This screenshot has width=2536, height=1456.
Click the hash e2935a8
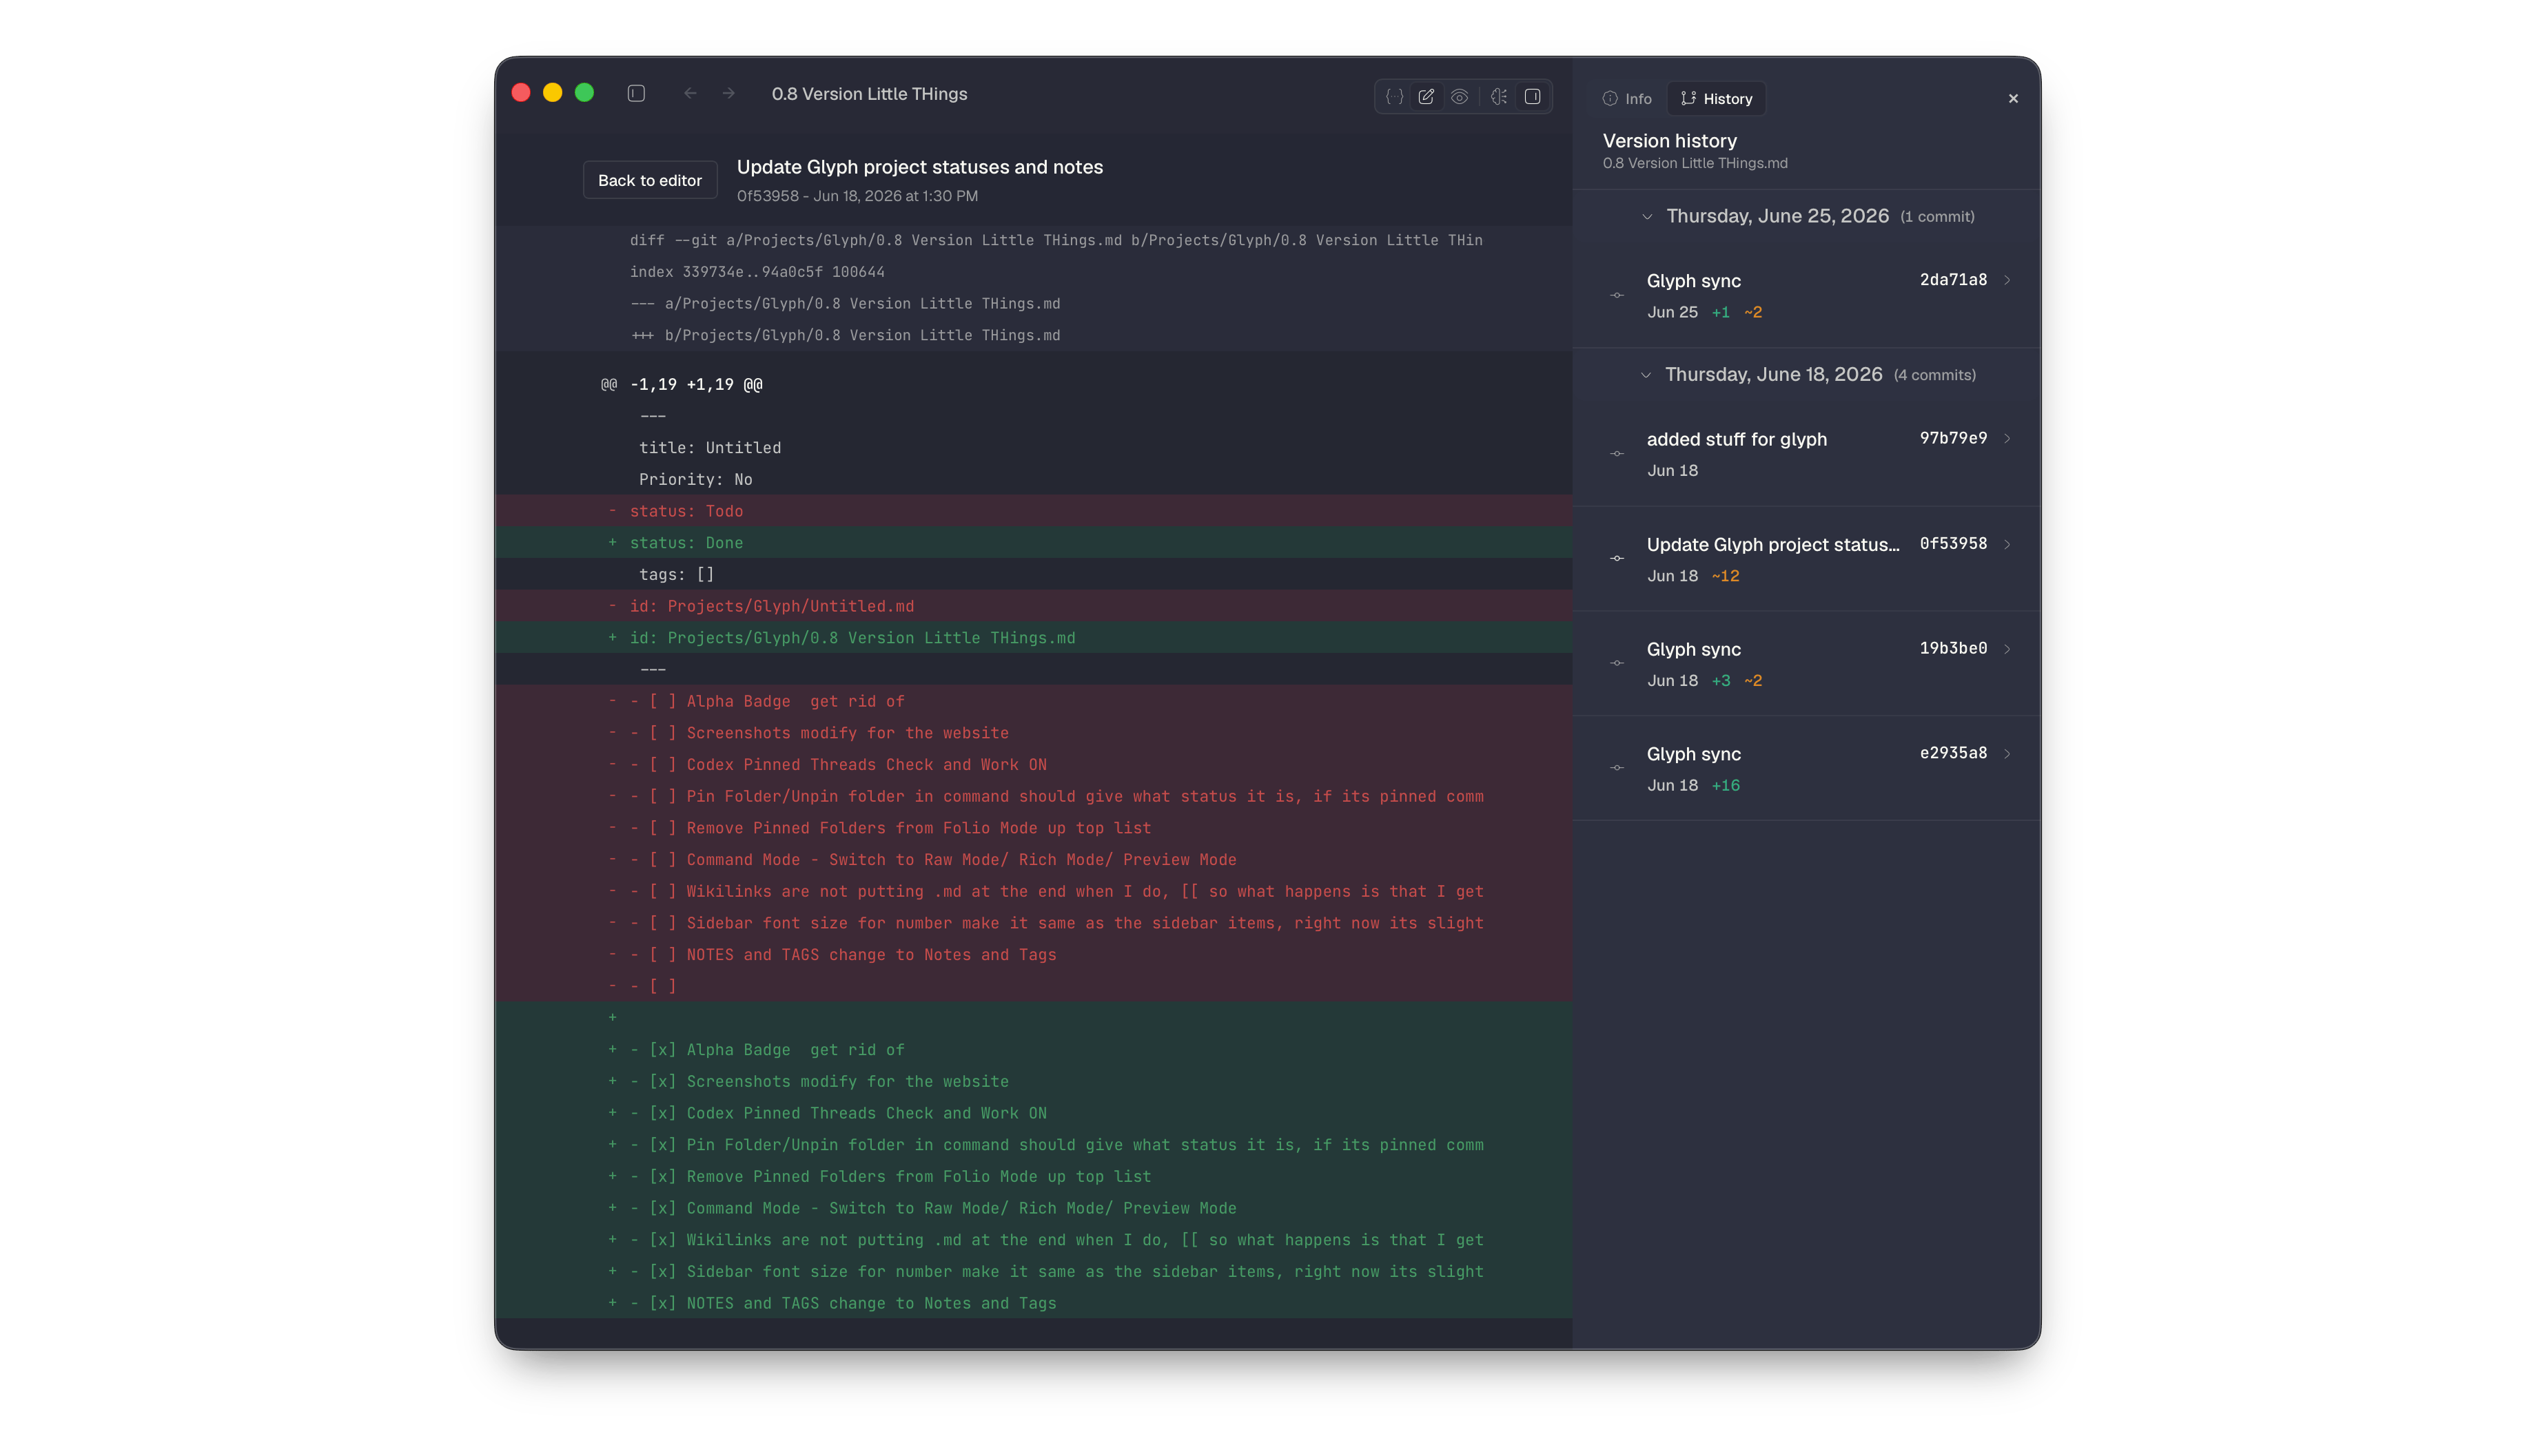tap(1953, 753)
